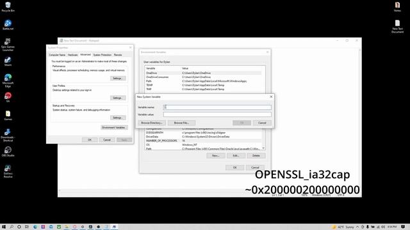
Task: Close the New System Variable dialog
Action: (271, 96)
